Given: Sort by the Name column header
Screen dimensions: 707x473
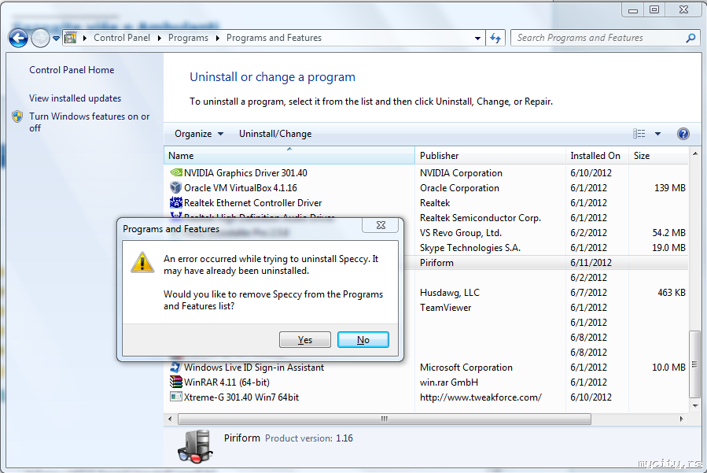Looking at the screenshot, I should tap(289, 156).
